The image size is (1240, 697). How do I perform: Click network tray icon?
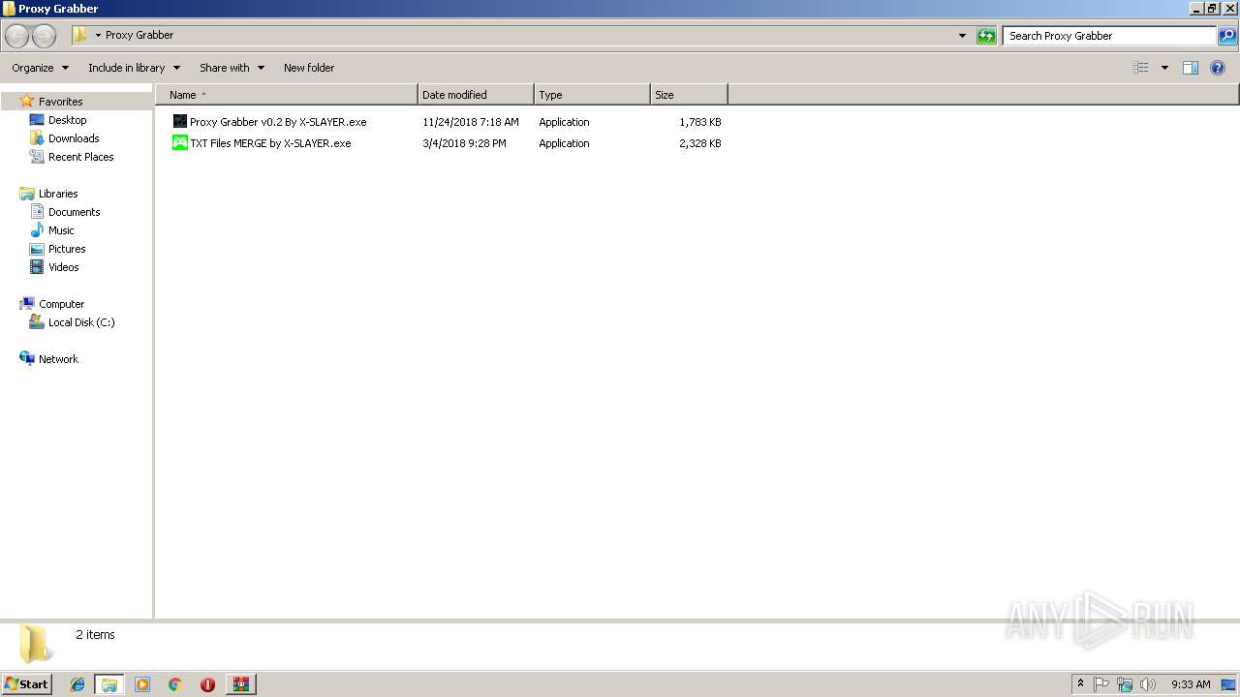point(1125,684)
